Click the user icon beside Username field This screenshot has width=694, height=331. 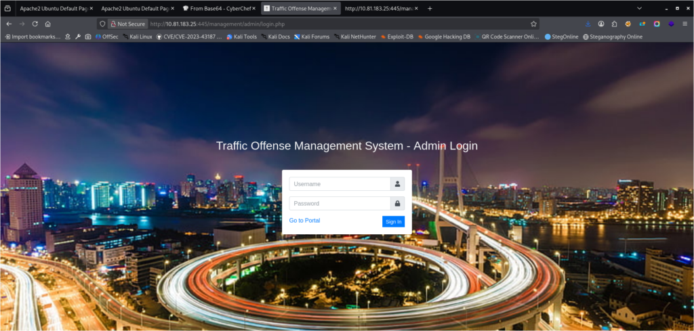[397, 184]
